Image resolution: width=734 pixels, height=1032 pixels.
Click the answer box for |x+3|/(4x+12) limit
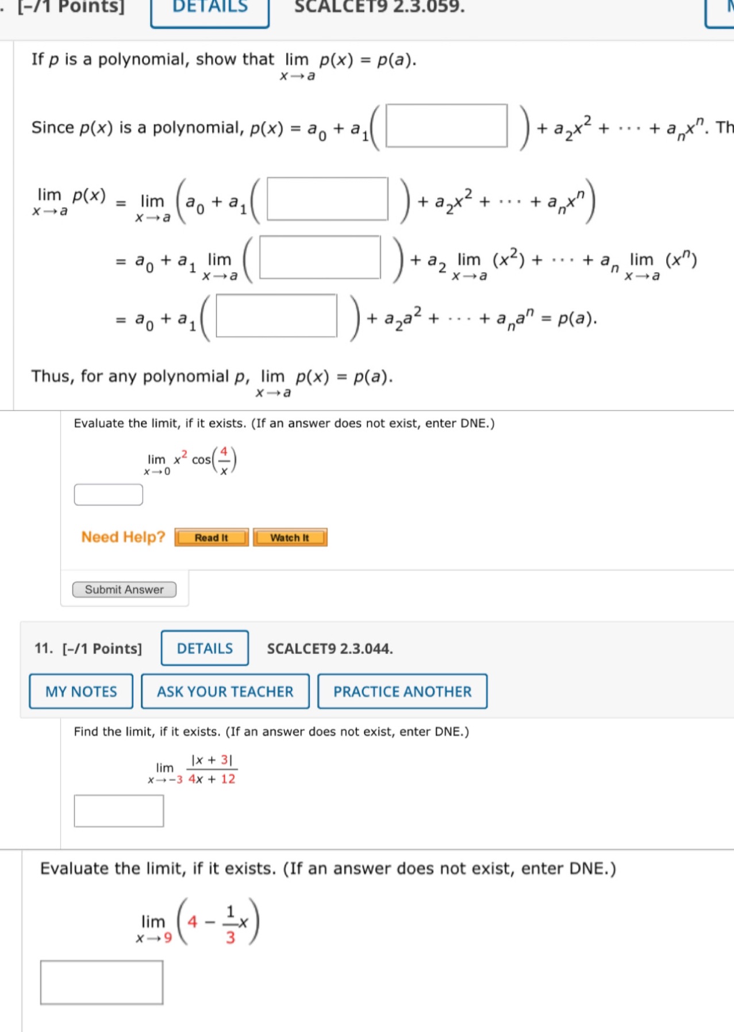118,810
